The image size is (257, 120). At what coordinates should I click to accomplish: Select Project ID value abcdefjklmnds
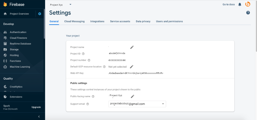pyautogui.click(x=117, y=53)
